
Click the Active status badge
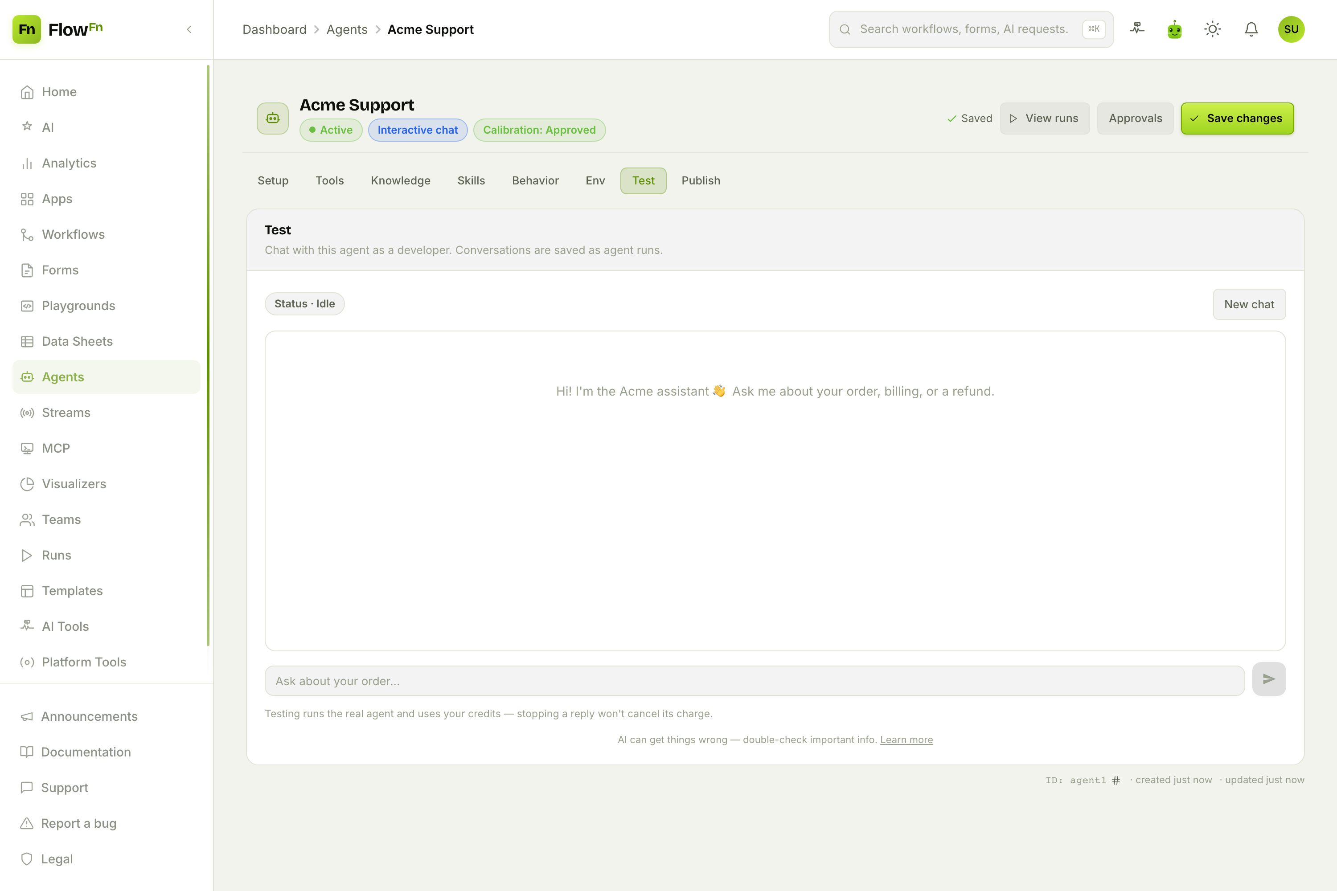(331, 130)
